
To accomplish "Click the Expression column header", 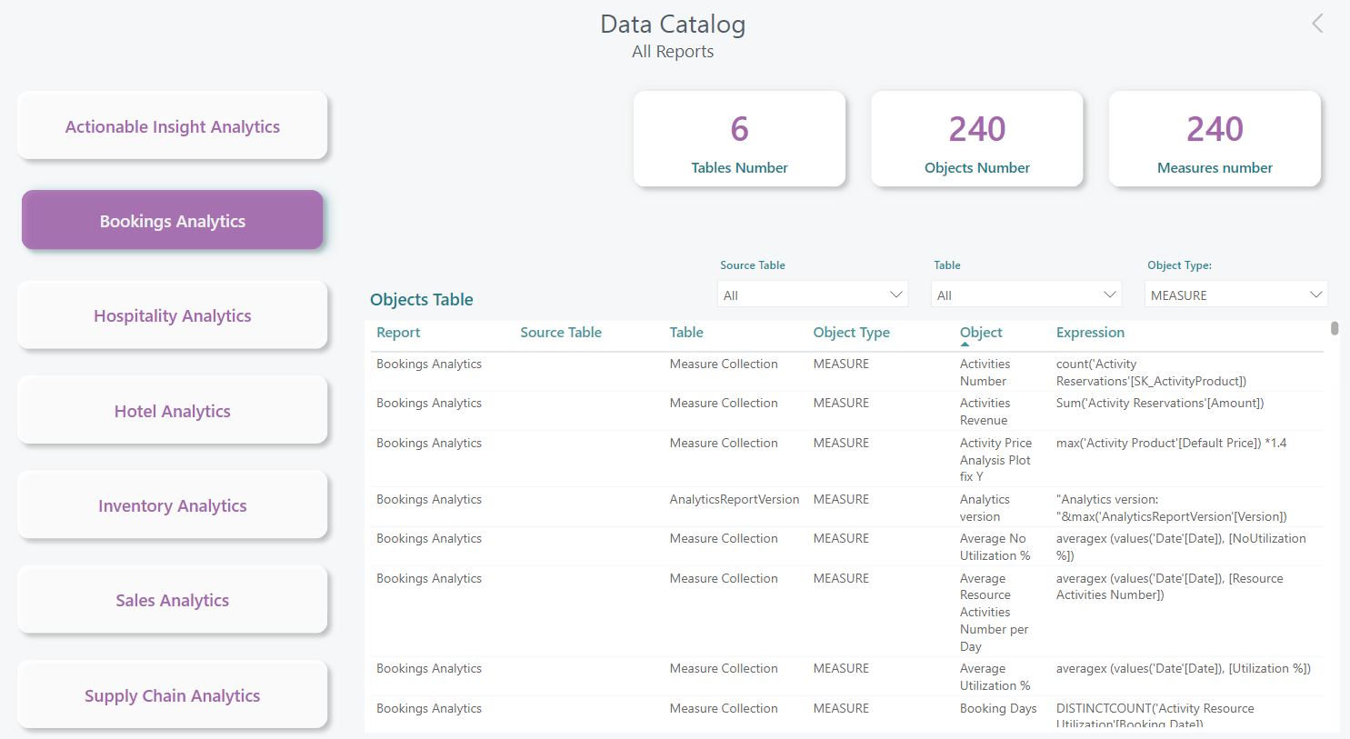I will tap(1090, 333).
